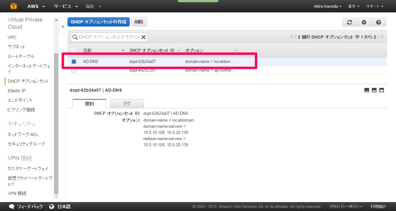Click the 削除 button
This screenshot has height=211, width=396.
[x=139, y=22]
